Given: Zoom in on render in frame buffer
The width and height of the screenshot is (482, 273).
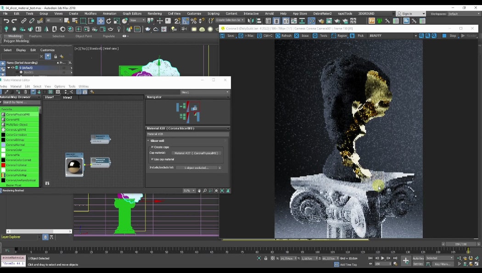Looking at the screenshot, I should (421, 36).
